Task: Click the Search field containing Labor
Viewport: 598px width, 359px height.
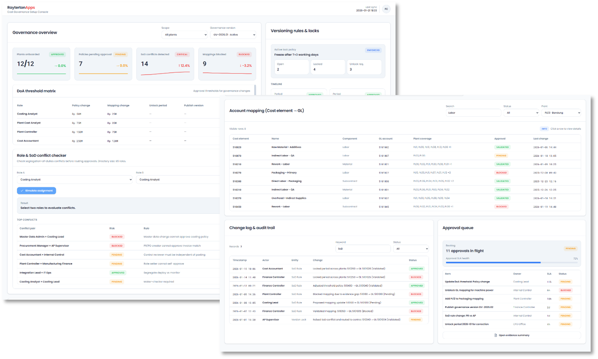Action: 473,113
